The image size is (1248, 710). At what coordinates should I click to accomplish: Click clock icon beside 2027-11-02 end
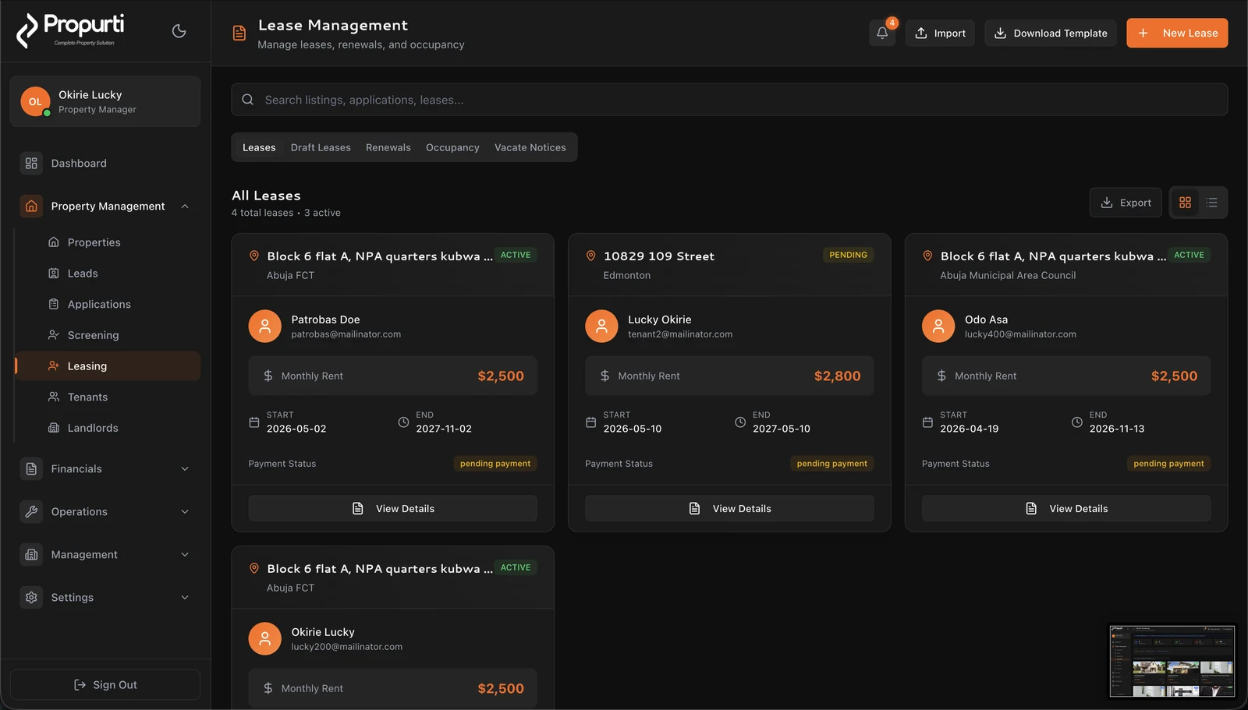click(403, 422)
